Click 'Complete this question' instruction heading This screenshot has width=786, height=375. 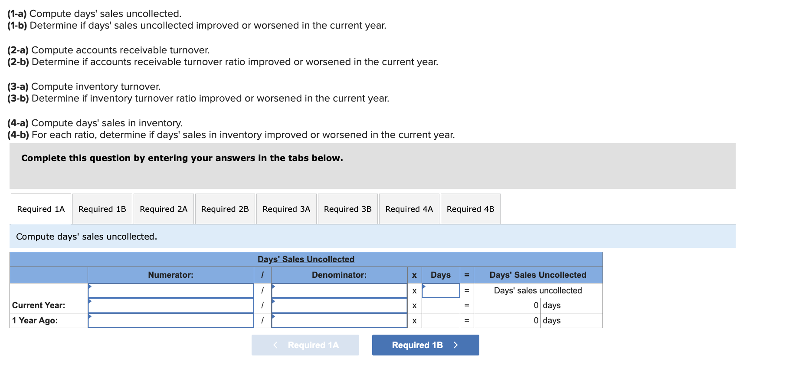182,158
